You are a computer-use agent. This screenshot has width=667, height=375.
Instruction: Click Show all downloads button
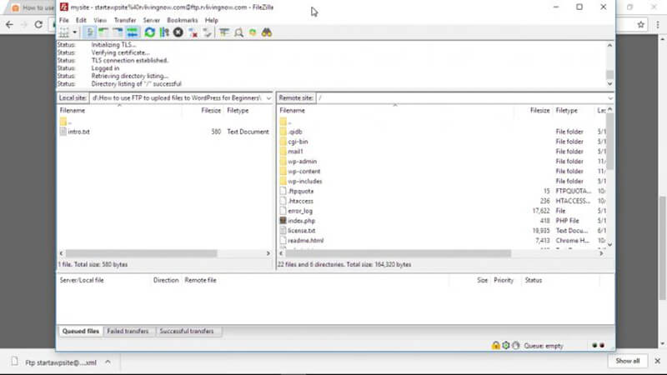click(627, 361)
